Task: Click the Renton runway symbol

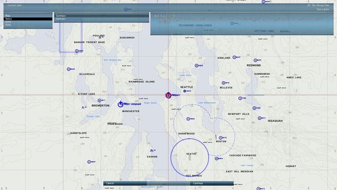Action: point(216,137)
